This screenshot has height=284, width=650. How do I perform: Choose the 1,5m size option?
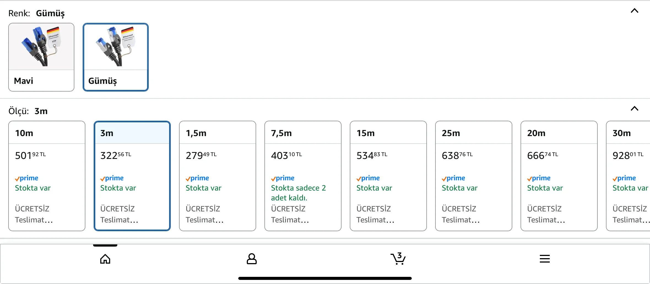point(218,133)
